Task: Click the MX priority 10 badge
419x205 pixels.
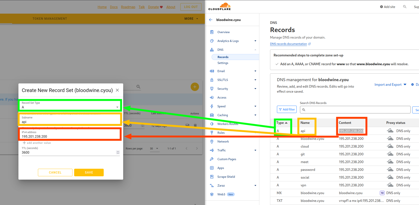Action: (x=382, y=193)
